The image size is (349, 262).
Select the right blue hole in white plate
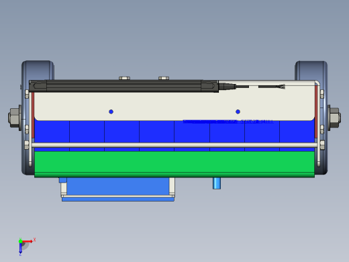[x=238, y=112]
